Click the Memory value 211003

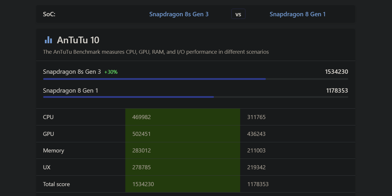click(x=256, y=150)
